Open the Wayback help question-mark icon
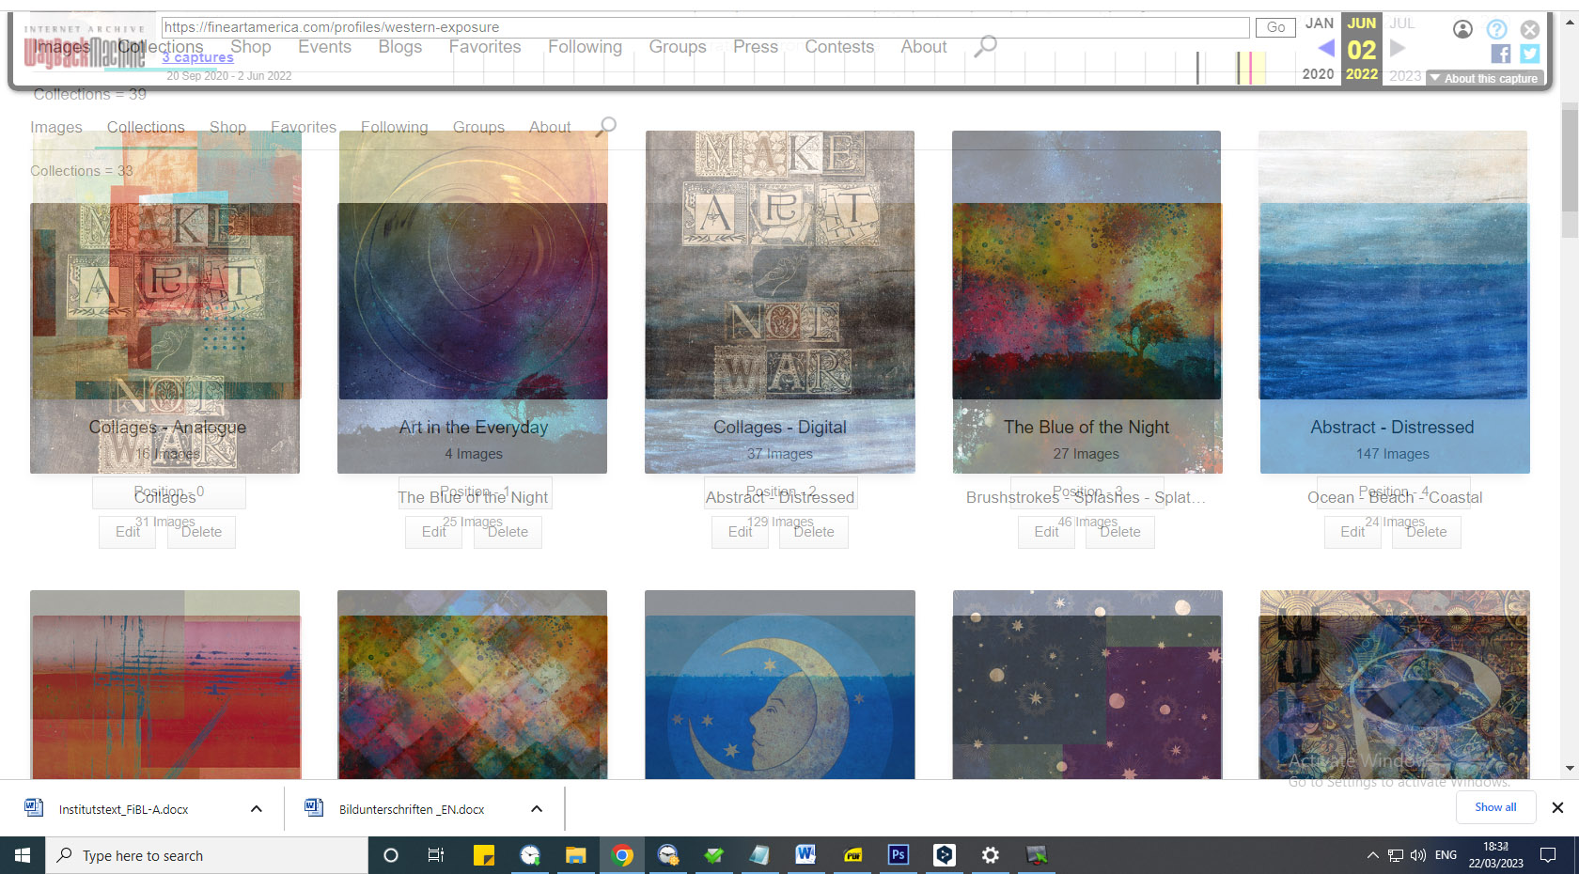Screen dimensions: 1579x874 [1496, 29]
